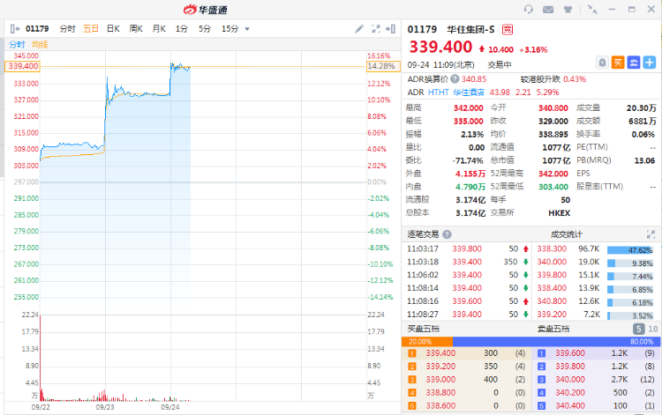
Task: Click the 11:08:16 trade row
Action: coord(467,300)
